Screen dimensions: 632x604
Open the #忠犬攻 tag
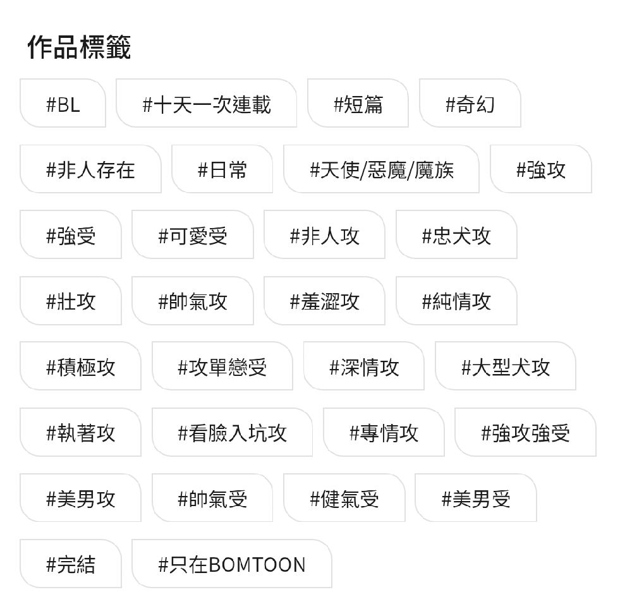coord(456,235)
